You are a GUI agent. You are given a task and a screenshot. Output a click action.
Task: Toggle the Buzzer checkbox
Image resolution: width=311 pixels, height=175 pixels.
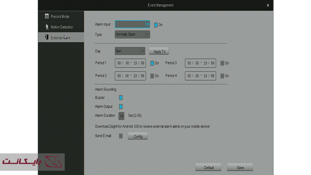[x=121, y=98]
